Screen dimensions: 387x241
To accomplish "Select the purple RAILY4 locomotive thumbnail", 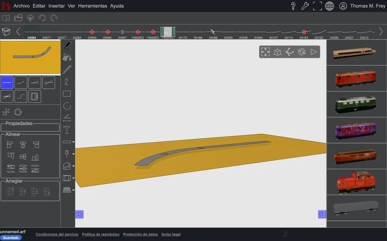I will 356,130.
